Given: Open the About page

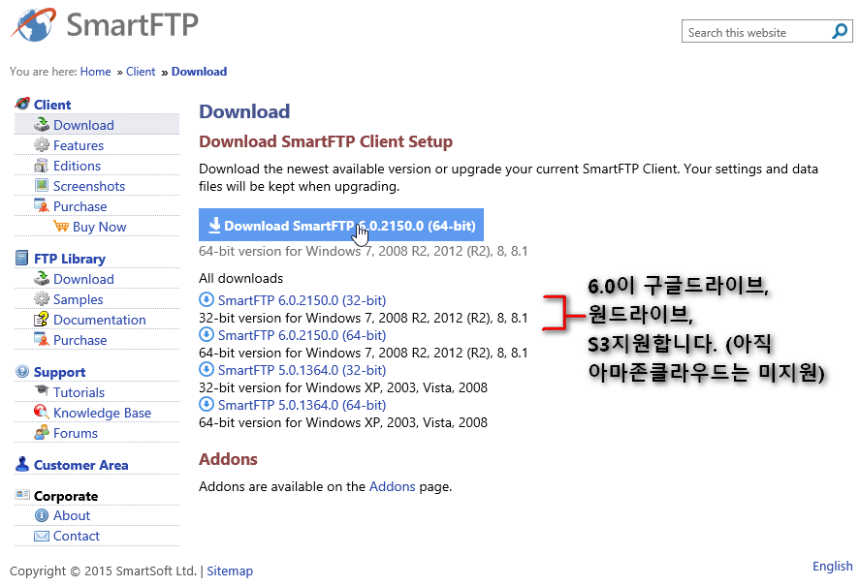Looking at the screenshot, I should pyautogui.click(x=72, y=515).
